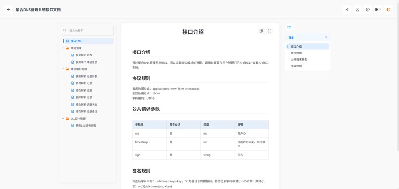The height and width of the screenshot is (189, 399).
Task: Click the timestamp table cell
Action: (149, 145)
